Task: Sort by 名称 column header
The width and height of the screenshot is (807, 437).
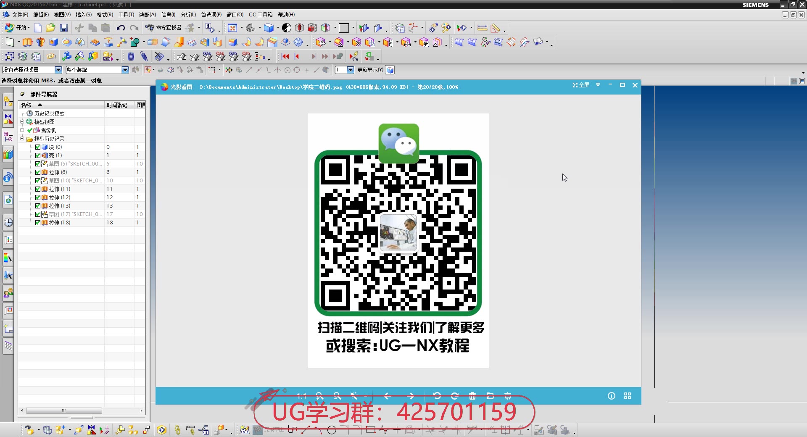Action: pyautogui.click(x=61, y=105)
